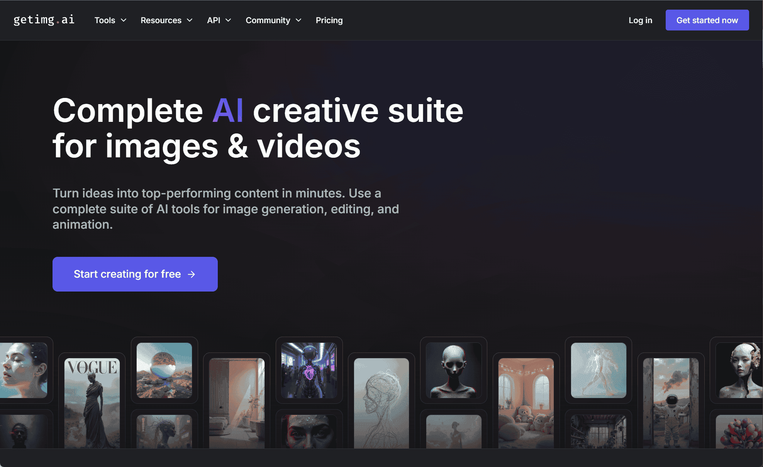
Task: Go to the Pricing page
Action: (x=329, y=20)
